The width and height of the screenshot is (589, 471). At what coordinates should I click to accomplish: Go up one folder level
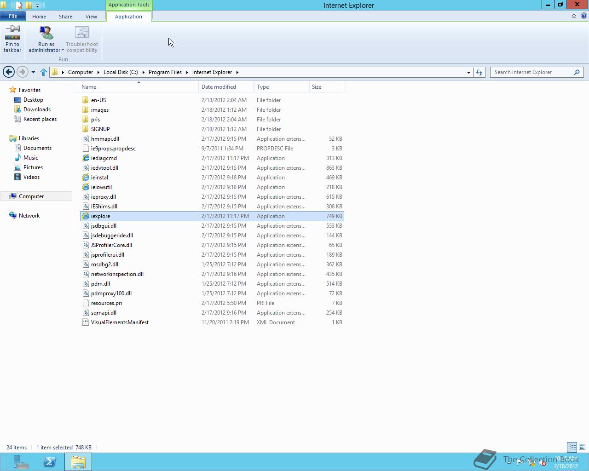coord(44,72)
